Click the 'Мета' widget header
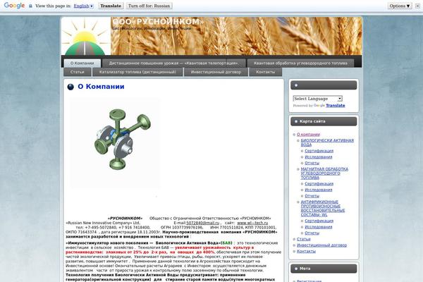Image resolution: width=423 pixels, height=282 pixels. [324, 269]
